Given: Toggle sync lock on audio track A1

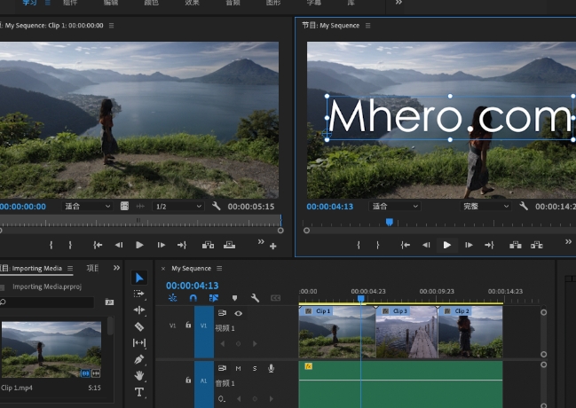Looking at the screenshot, I should point(222,368).
